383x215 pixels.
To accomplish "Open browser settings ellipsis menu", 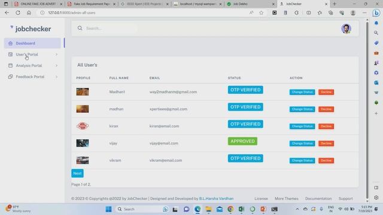I will coord(364,13).
